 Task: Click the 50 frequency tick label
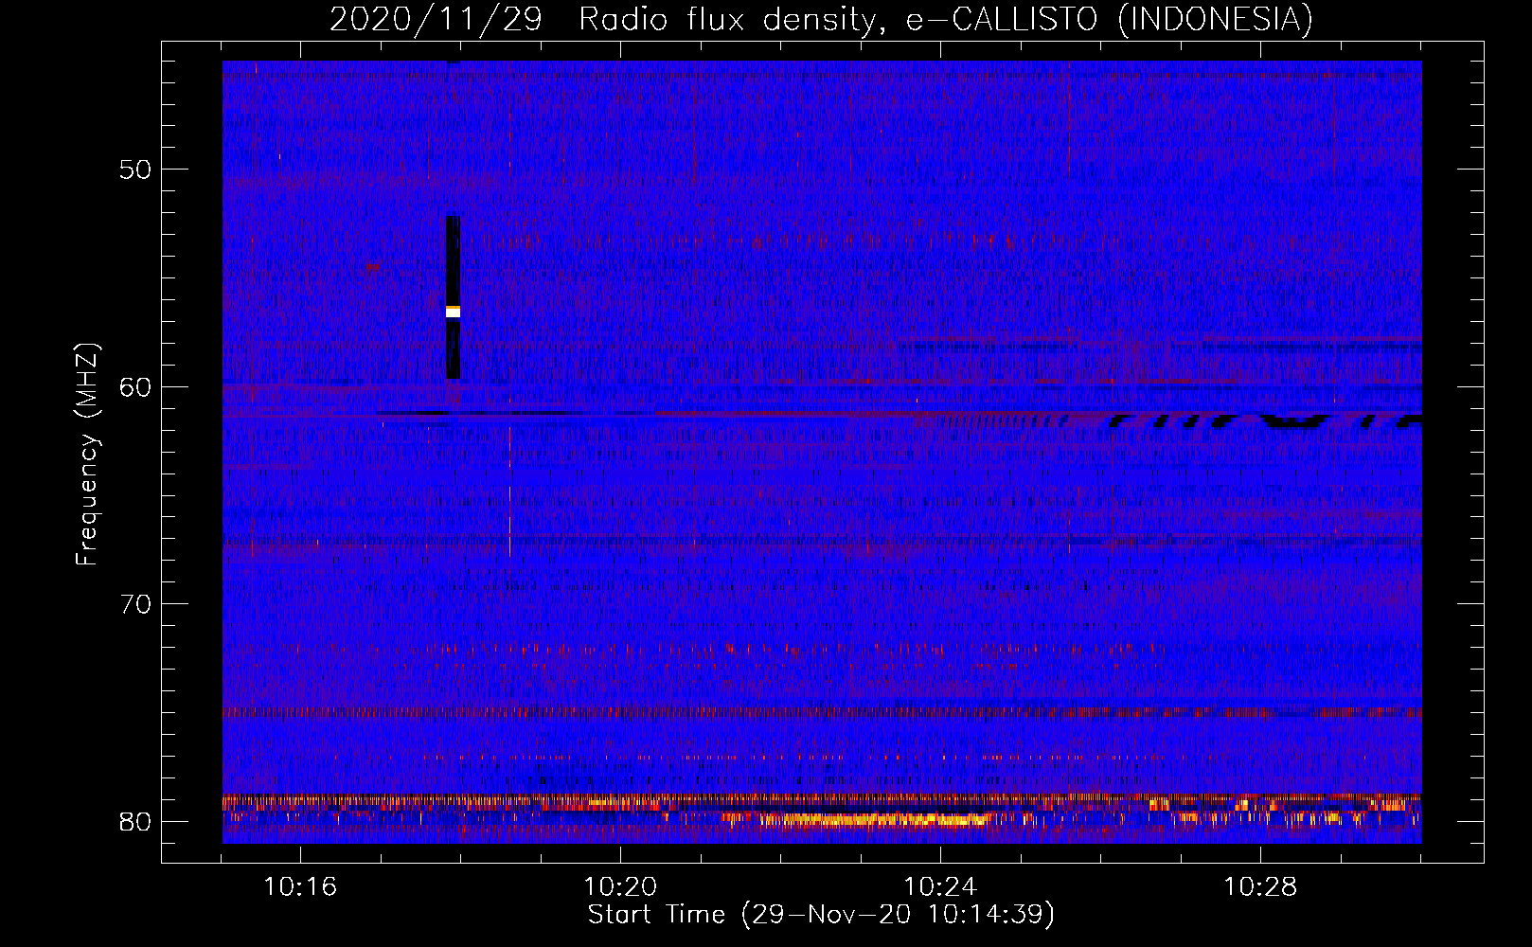click(136, 170)
